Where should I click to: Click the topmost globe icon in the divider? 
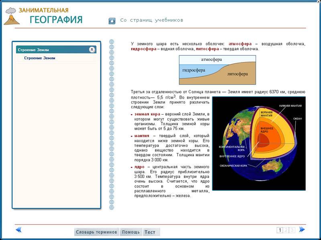(x=112, y=42)
